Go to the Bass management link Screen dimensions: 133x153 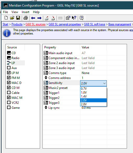[120, 24]
